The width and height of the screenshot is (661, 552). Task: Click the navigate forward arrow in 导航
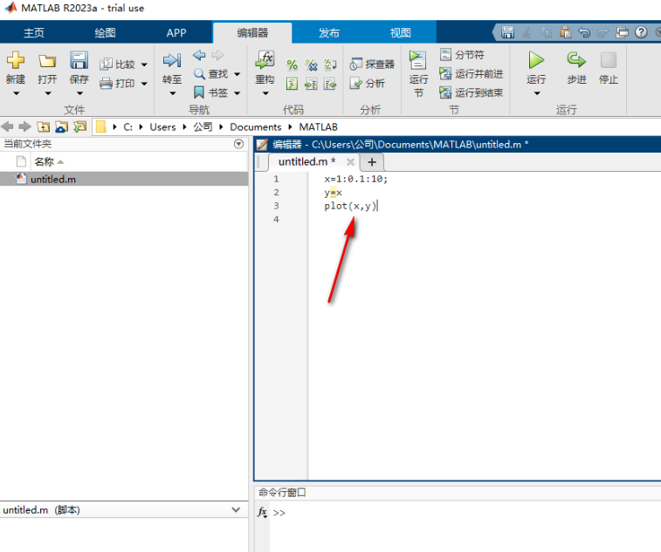(217, 55)
